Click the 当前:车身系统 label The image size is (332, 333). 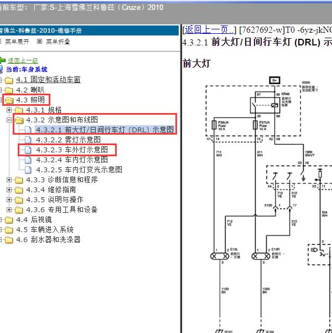click(x=27, y=69)
